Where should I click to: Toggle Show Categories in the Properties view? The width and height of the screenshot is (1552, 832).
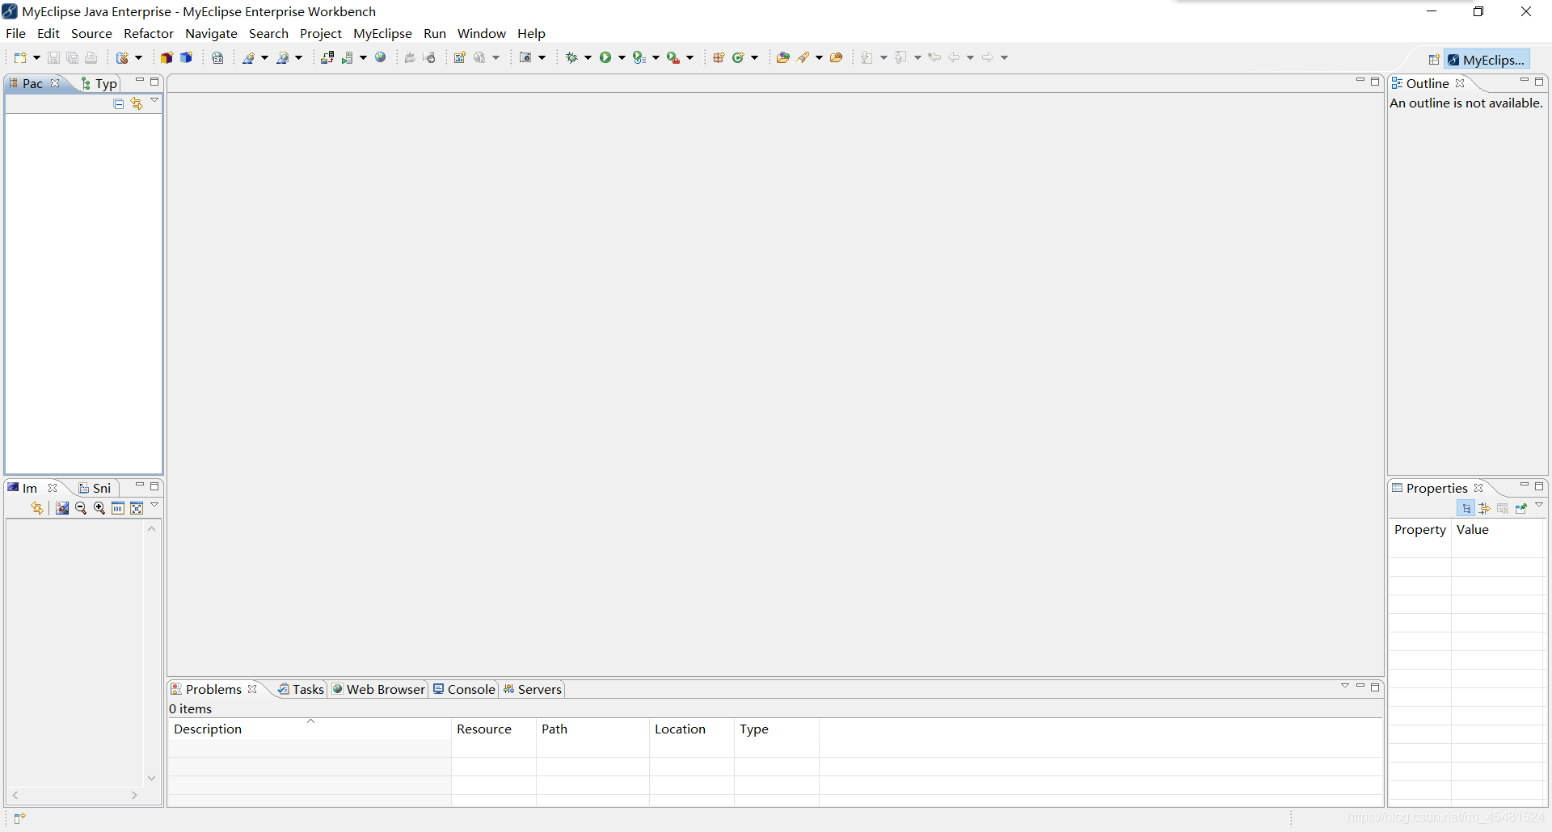click(1467, 508)
